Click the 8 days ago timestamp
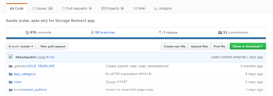The image size is (273, 96). (254, 74)
